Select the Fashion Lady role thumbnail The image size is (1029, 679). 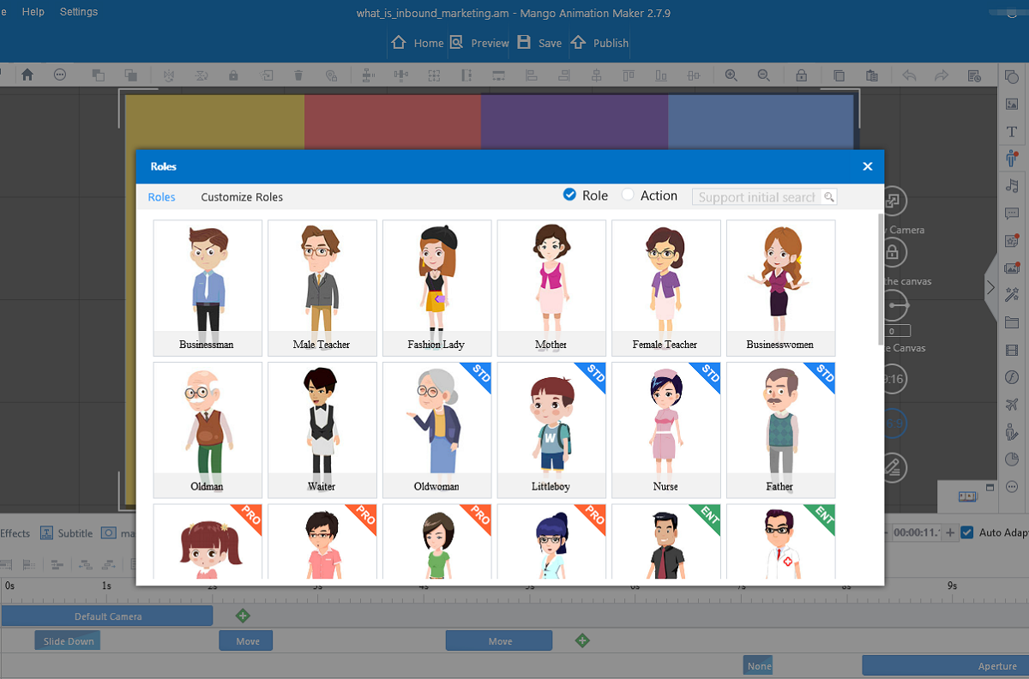(437, 288)
